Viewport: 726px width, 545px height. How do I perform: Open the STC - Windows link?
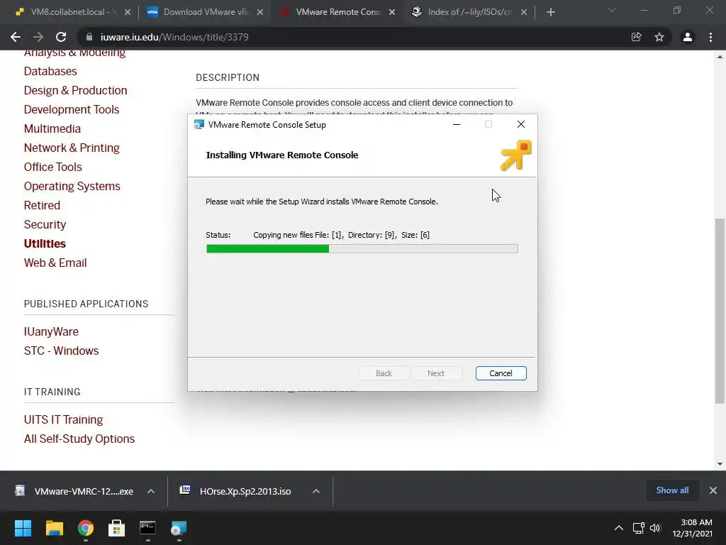point(61,351)
